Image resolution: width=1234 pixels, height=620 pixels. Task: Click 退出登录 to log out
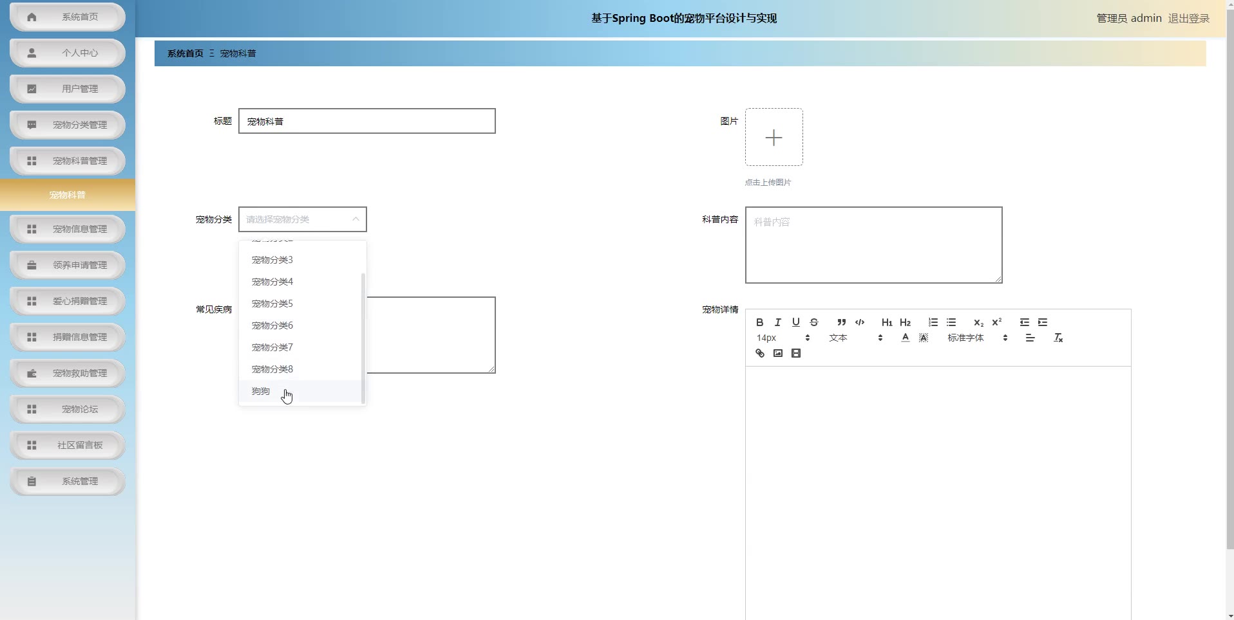point(1188,18)
